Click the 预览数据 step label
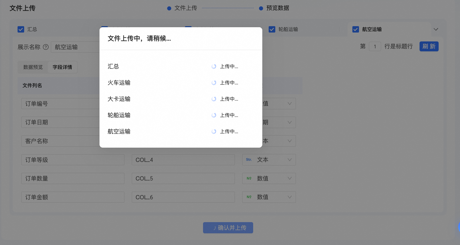 pyautogui.click(x=278, y=8)
